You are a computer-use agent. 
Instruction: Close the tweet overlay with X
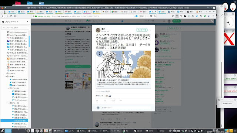pyautogui.click(x=212, y=21)
